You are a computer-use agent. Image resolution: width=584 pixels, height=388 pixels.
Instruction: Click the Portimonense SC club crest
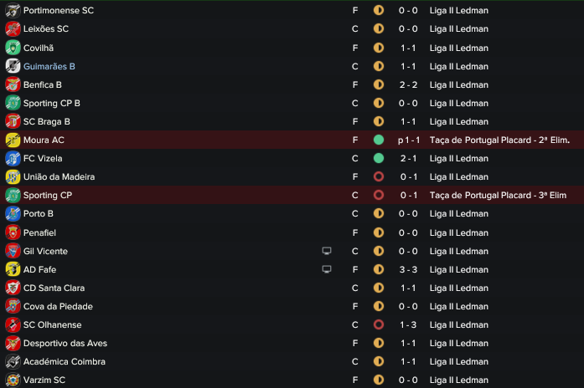(x=13, y=10)
